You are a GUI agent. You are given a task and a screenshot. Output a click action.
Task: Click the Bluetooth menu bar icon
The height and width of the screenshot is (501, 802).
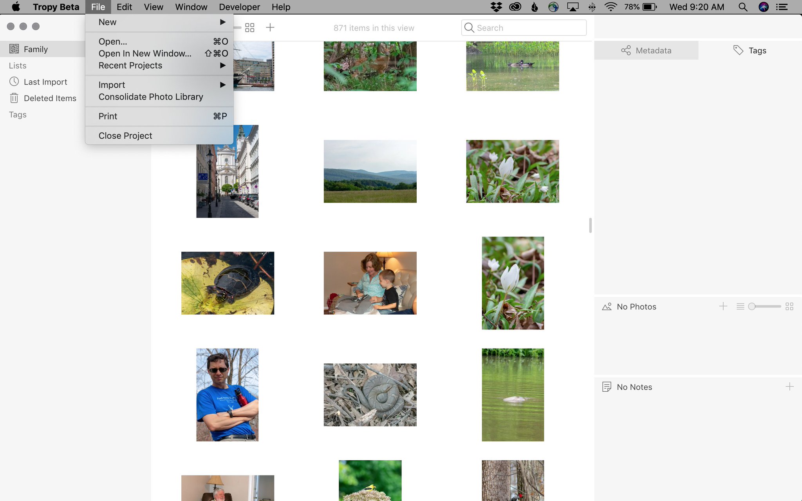click(x=592, y=7)
